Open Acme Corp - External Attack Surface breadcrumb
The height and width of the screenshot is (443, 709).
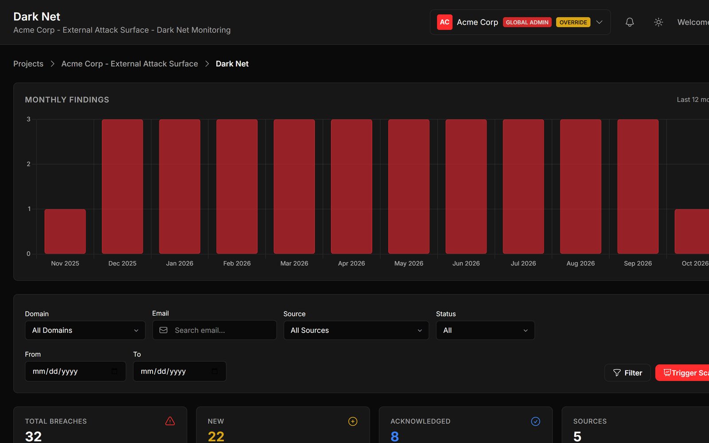click(x=129, y=64)
